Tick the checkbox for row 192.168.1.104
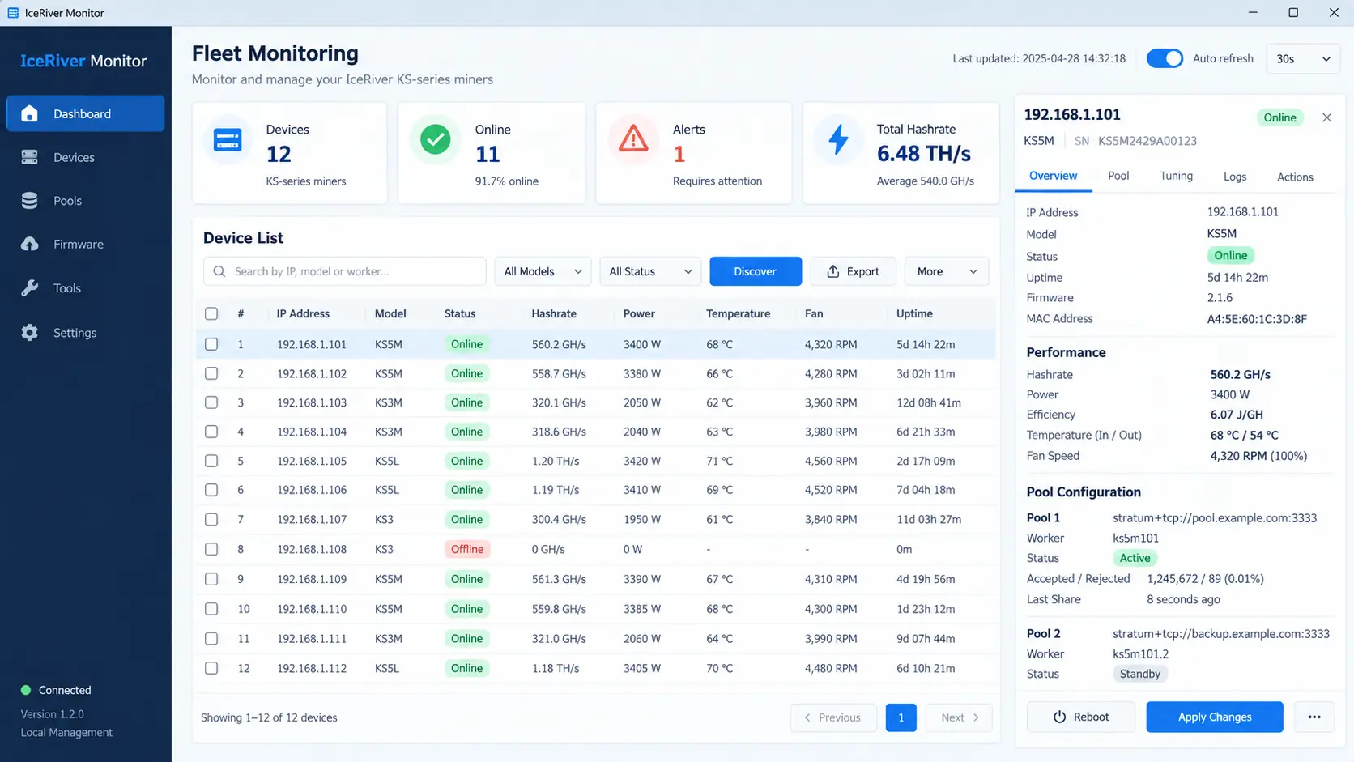This screenshot has height=762, width=1354. click(x=211, y=432)
